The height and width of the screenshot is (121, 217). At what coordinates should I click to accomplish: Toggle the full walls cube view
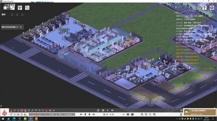(132, 114)
